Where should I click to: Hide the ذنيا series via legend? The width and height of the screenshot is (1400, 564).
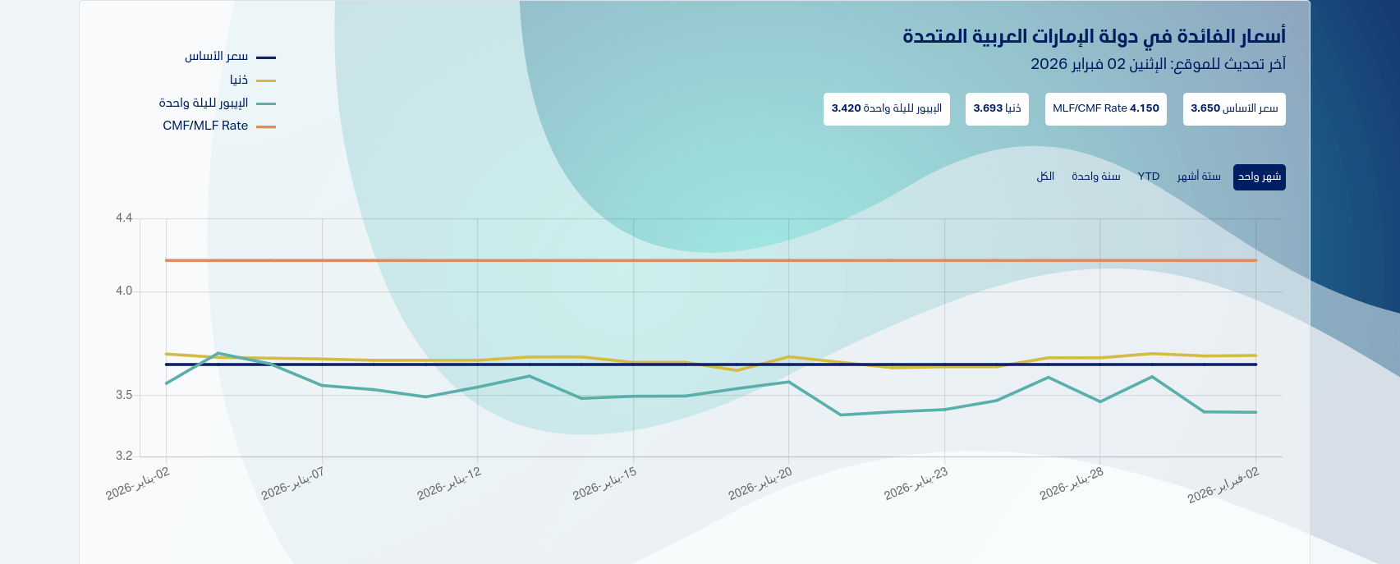click(239, 80)
